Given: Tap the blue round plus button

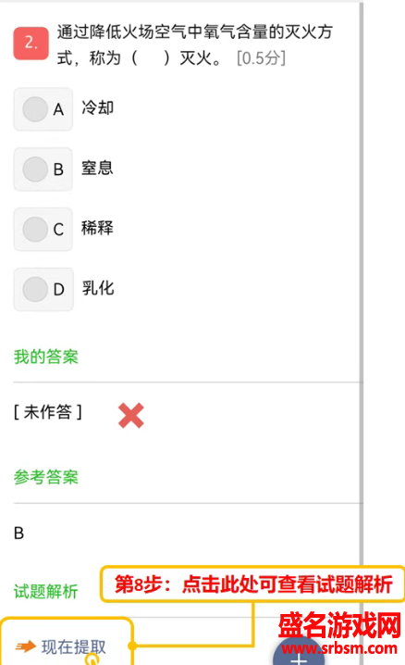Looking at the screenshot, I should (299, 655).
